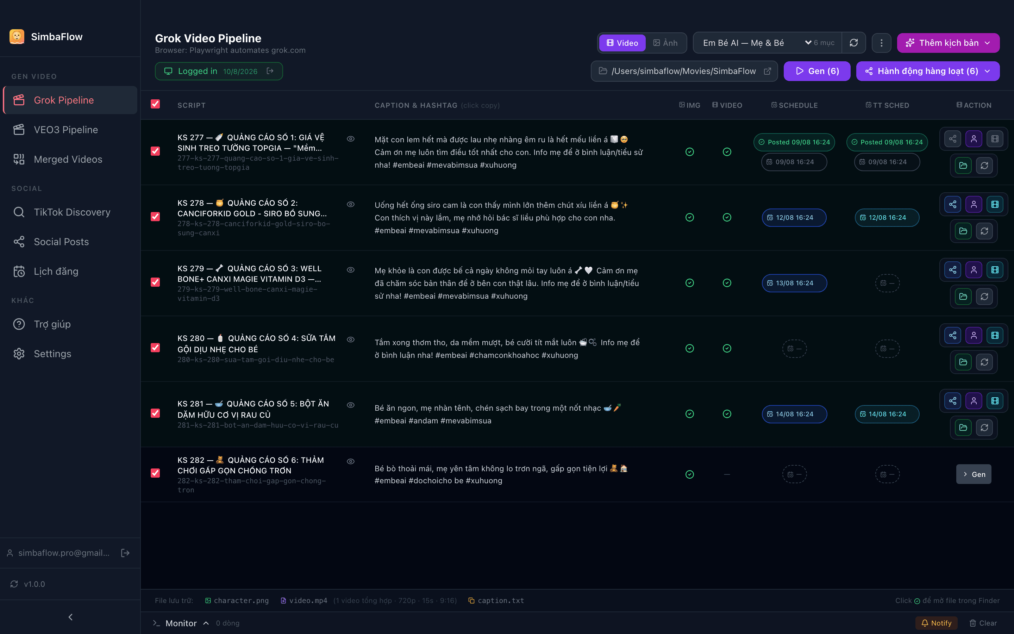The image size is (1014, 634).
Task: Uncheck the KS 280 row checkbox
Action: coord(156,348)
